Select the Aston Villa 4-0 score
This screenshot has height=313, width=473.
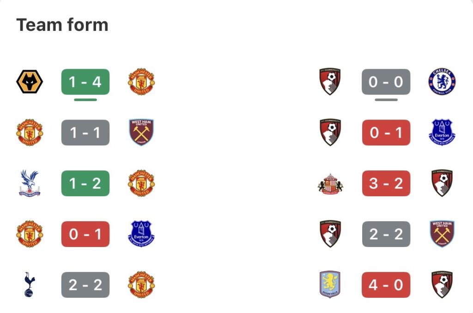point(386,285)
